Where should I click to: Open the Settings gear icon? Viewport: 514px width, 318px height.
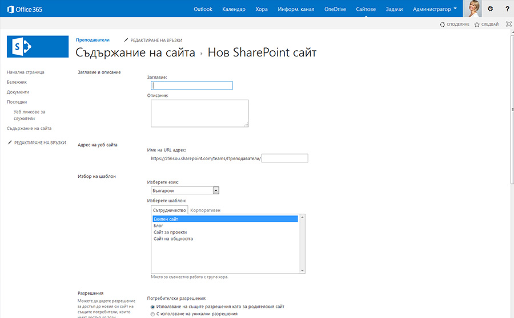click(490, 9)
